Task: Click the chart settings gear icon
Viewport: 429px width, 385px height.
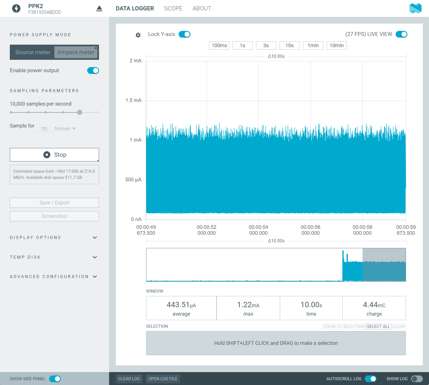Action: tap(138, 35)
